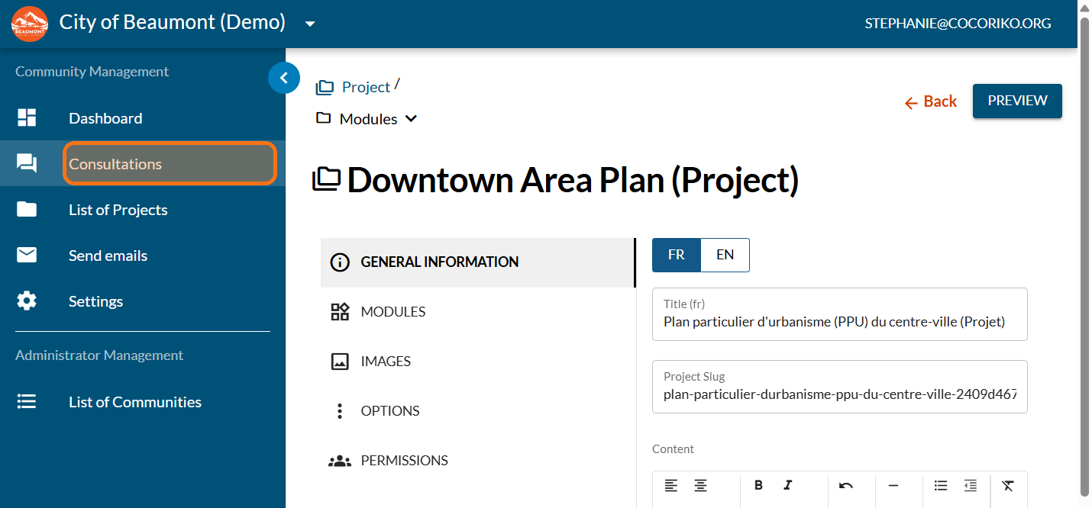Image resolution: width=1092 pixels, height=508 pixels.
Task: Open the Images tab
Action: (x=385, y=362)
